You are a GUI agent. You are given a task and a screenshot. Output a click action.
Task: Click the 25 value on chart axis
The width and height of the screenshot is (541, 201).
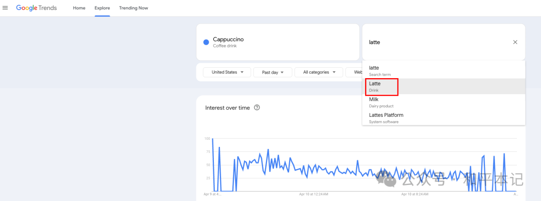[208, 178]
